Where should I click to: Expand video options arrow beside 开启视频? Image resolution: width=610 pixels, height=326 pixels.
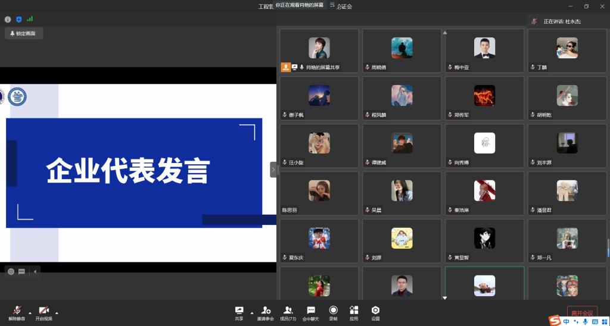click(x=57, y=312)
